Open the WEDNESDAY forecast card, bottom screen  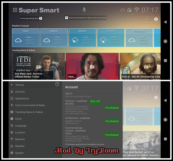click(x=139, y=116)
